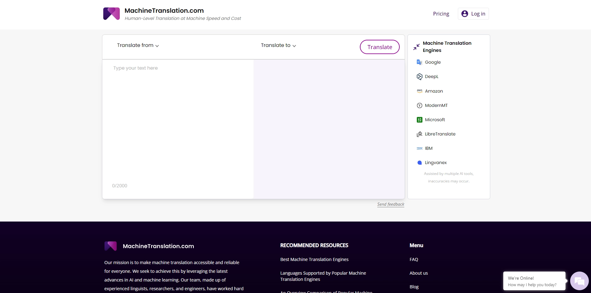
Task: Click the Amazon engine label
Action: tap(434, 91)
